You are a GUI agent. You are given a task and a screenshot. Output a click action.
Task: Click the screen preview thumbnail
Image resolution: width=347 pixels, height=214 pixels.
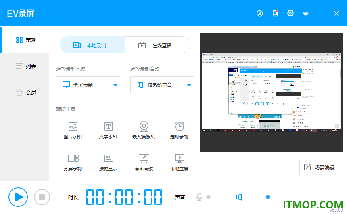[x=272, y=92]
